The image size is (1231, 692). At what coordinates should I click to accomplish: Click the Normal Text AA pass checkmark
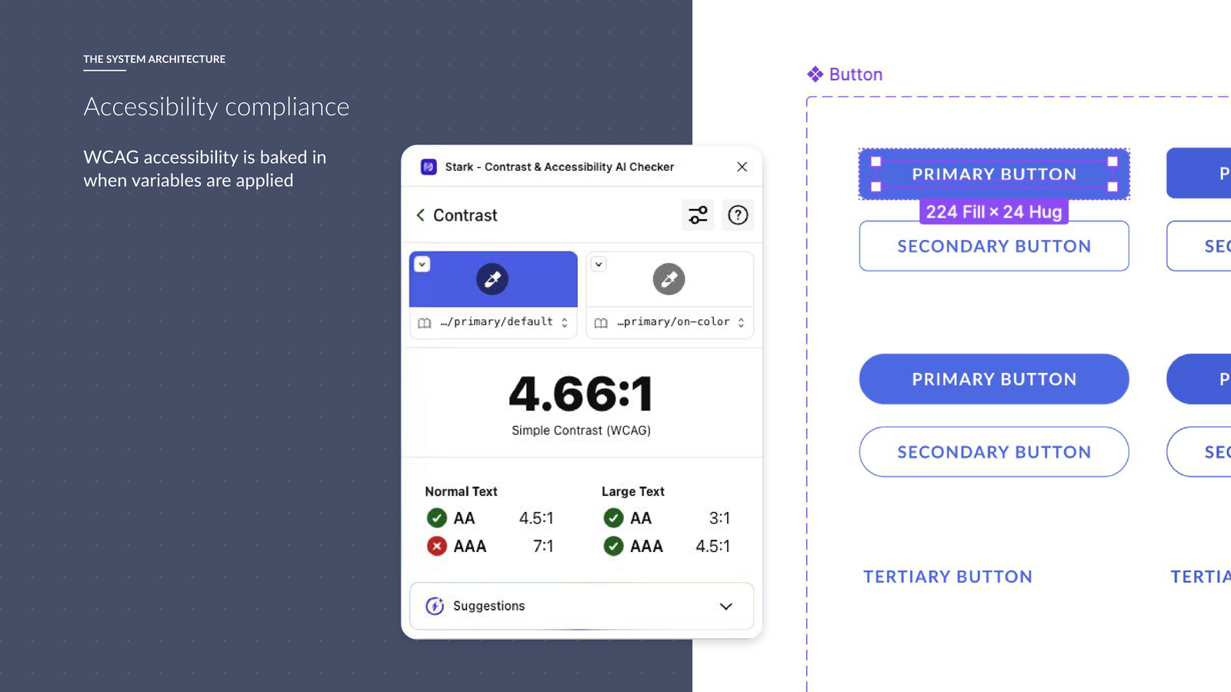click(437, 518)
